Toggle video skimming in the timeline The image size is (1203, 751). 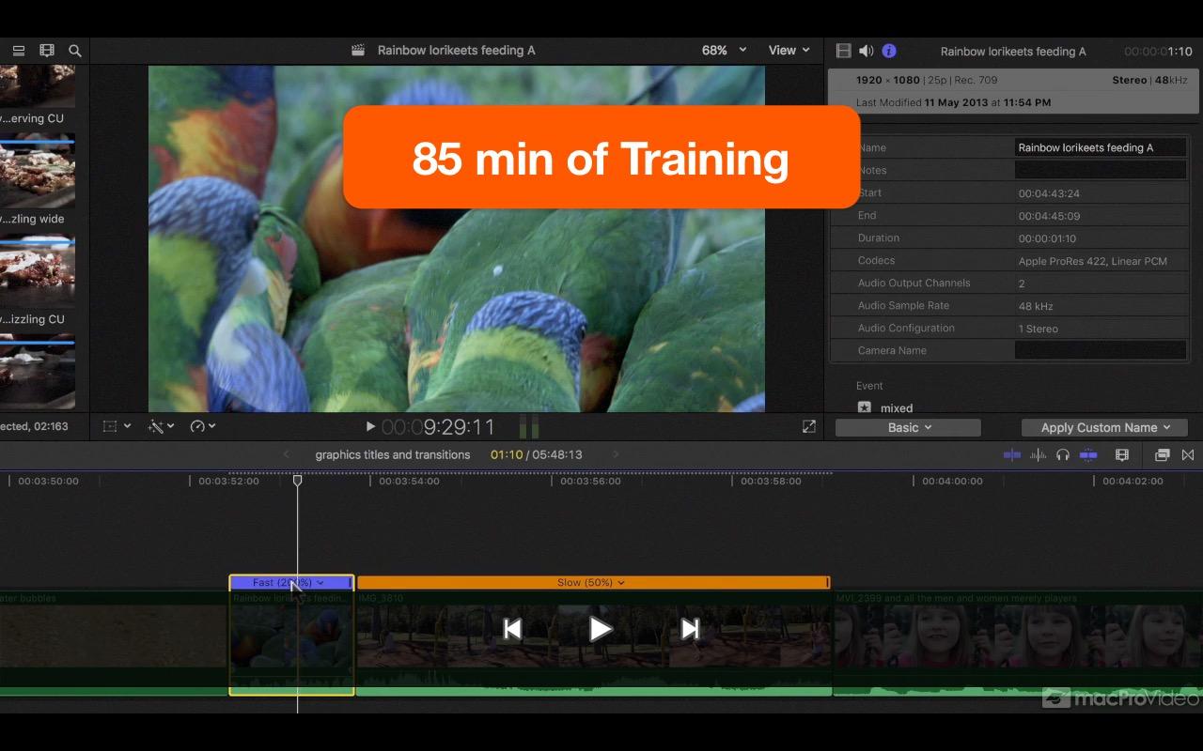[1012, 454]
